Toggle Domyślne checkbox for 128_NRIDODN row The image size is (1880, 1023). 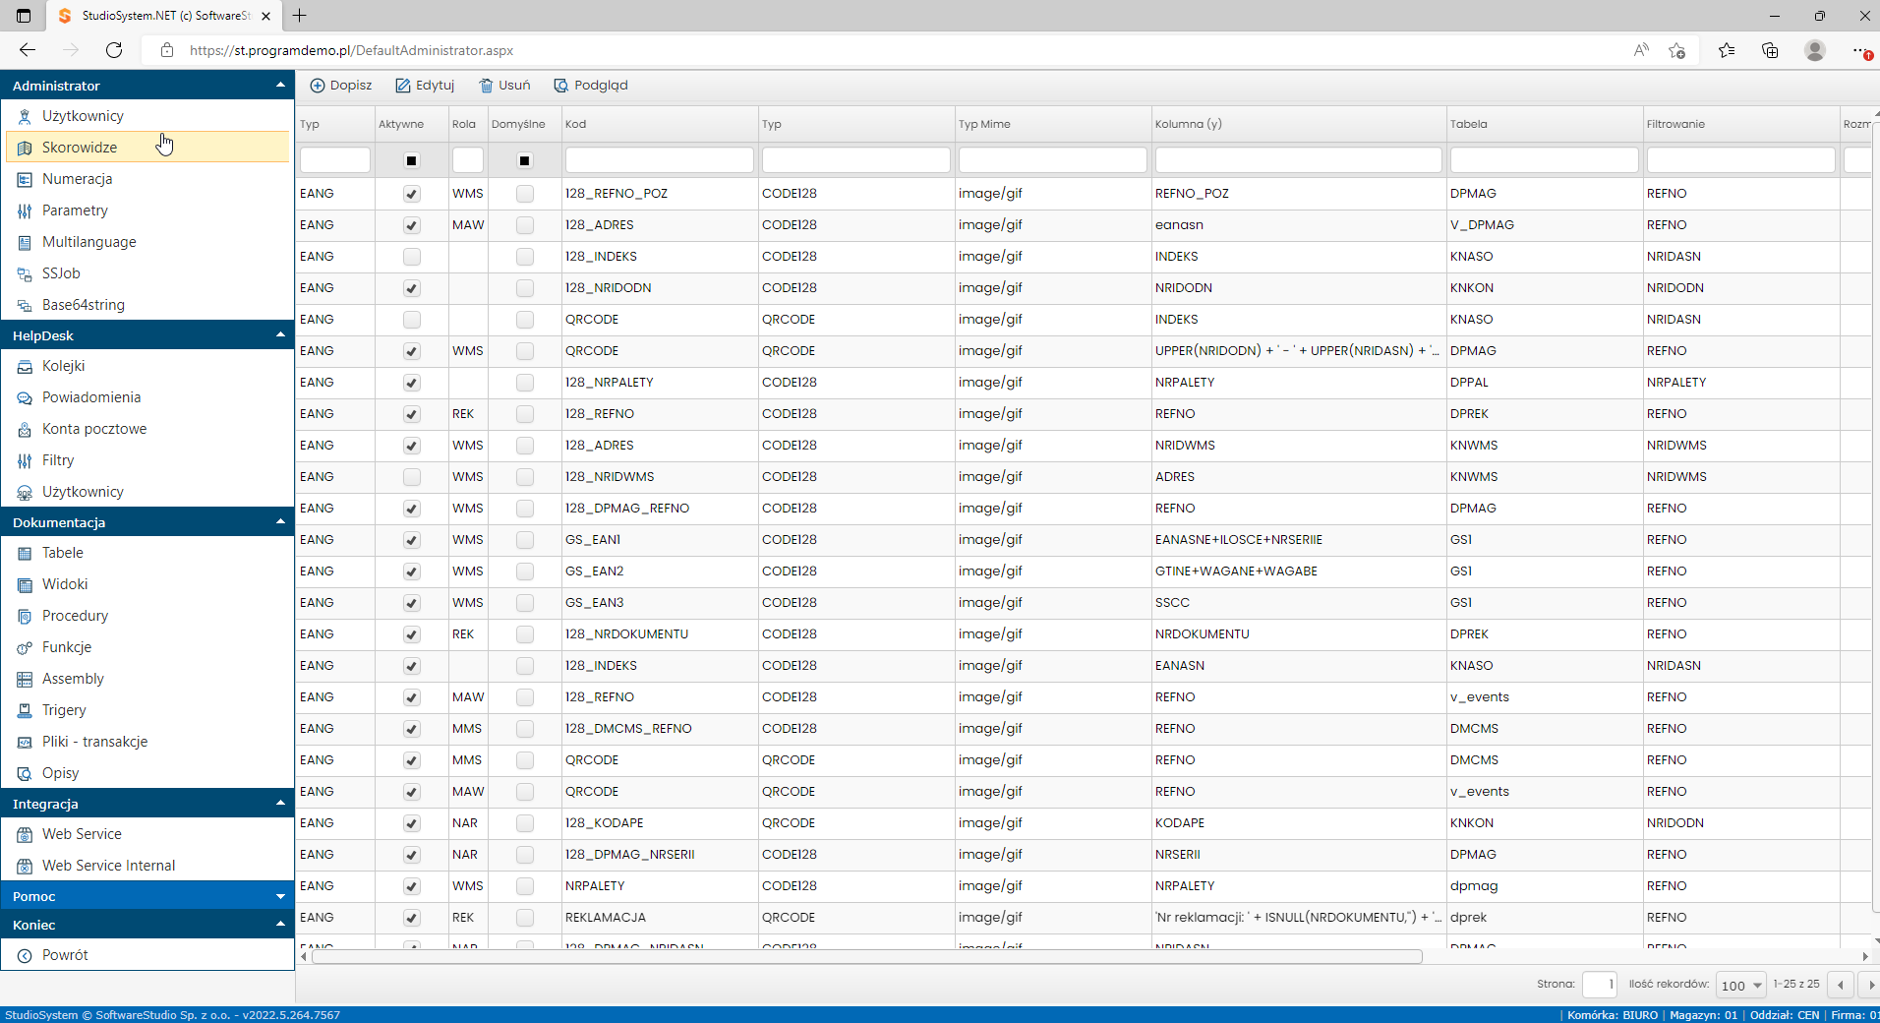pyautogui.click(x=525, y=288)
